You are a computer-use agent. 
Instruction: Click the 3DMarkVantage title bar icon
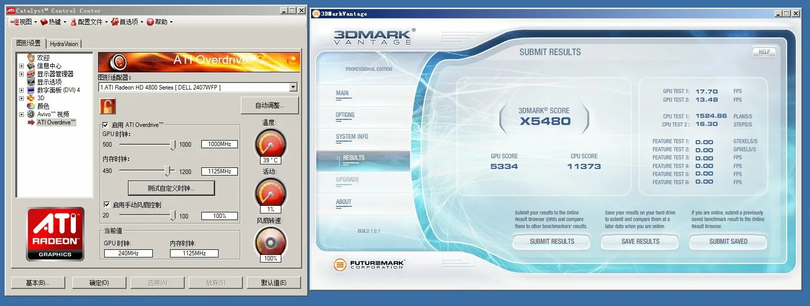pyautogui.click(x=316, y=14)
